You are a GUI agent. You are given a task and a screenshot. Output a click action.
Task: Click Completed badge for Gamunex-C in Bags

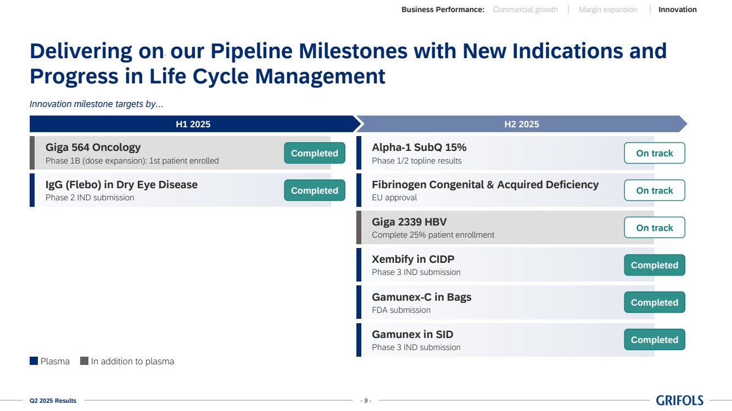click(654, 302)
